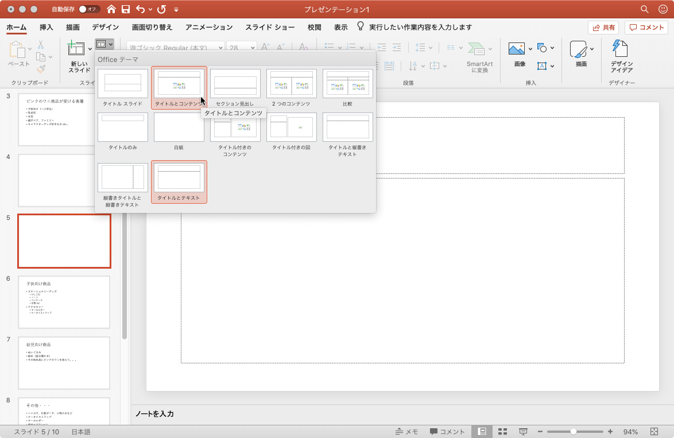The height and width of the screenshot is (438, 674).
Task: Click the zoom slider handle
Action: pos(573,432)
